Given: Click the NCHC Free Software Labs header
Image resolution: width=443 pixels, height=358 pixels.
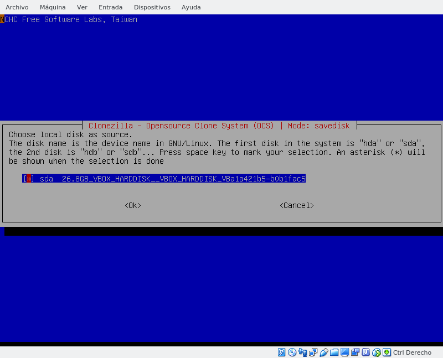Looking at the screenshot, I should 69,19.
